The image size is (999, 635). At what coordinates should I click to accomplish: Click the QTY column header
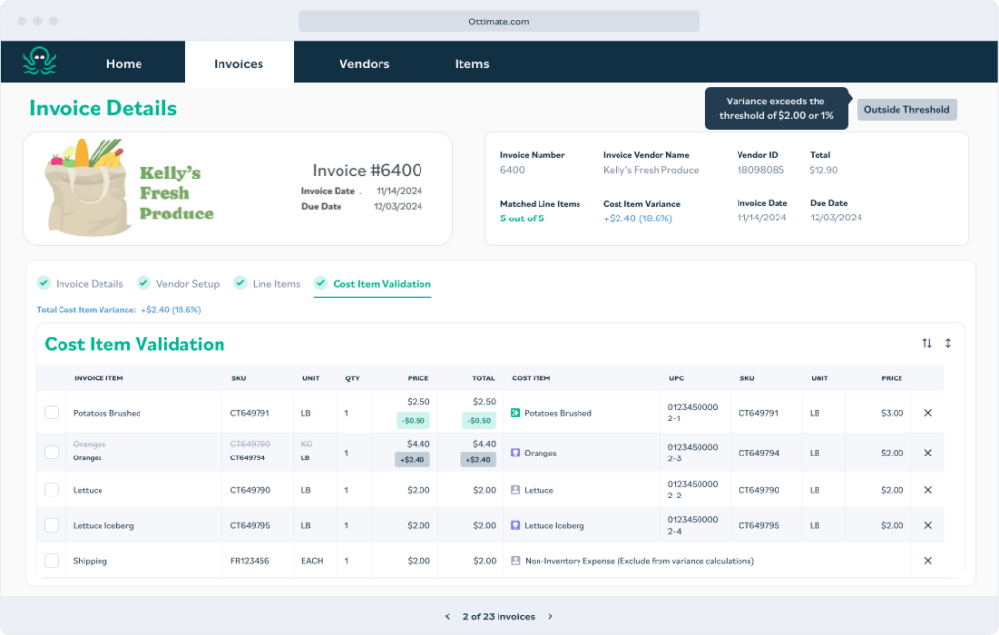[353, 378]
